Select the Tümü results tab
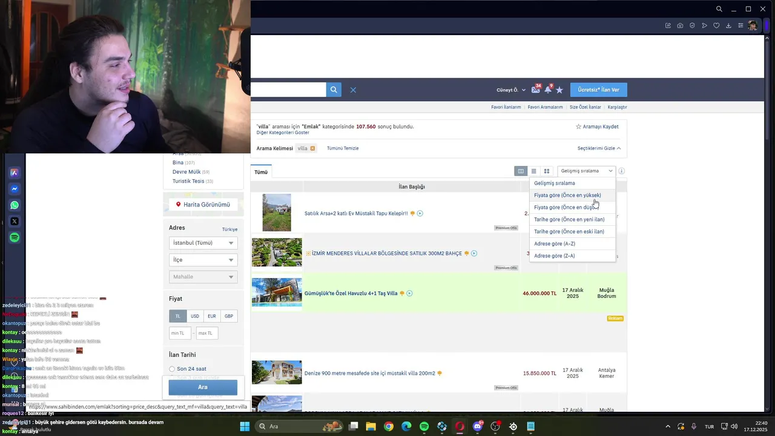The height and width of the screenshot is (436, 775). pos(261,172)
